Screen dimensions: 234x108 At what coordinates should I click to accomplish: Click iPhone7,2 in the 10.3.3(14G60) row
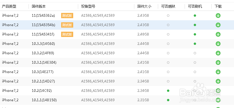(x=10, y=44)
